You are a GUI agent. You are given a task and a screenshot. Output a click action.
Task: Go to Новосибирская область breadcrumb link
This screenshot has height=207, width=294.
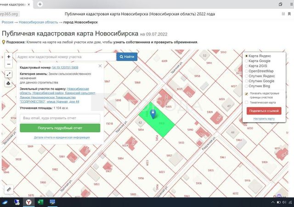point(38,22)
